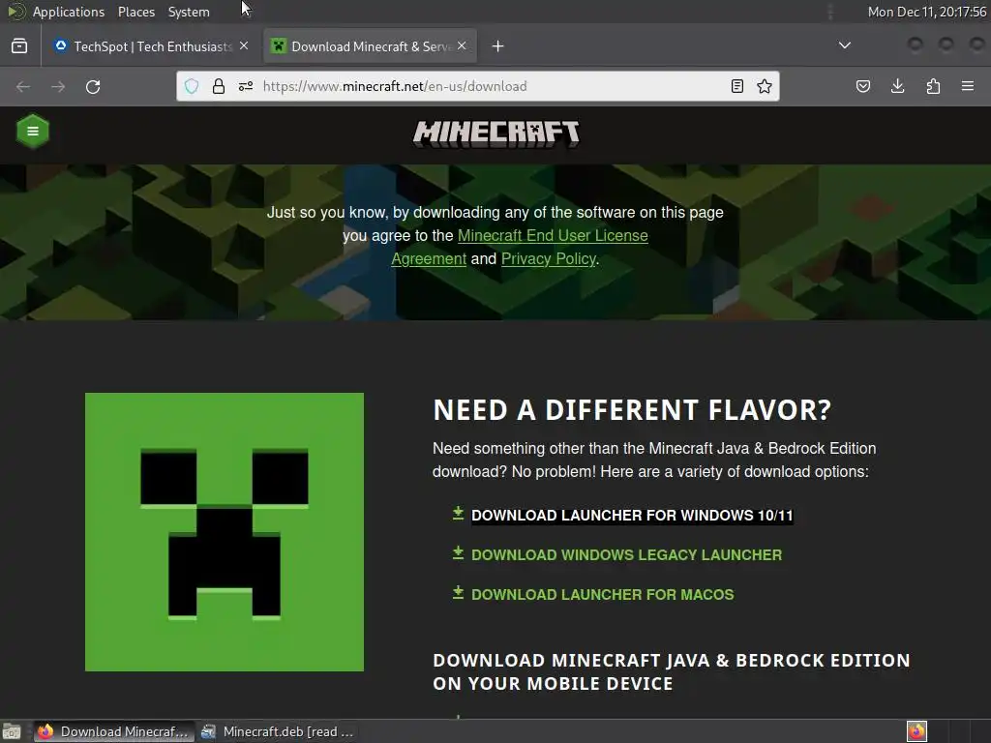Go back to the previous page
The image size is (991, 743).
pyautogui.click(x=23, y=86)
